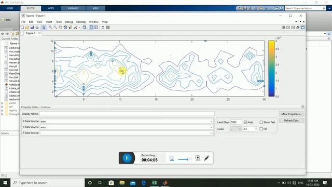
Task: Click the New Figure toolbar icon
Action: point(22,28)
